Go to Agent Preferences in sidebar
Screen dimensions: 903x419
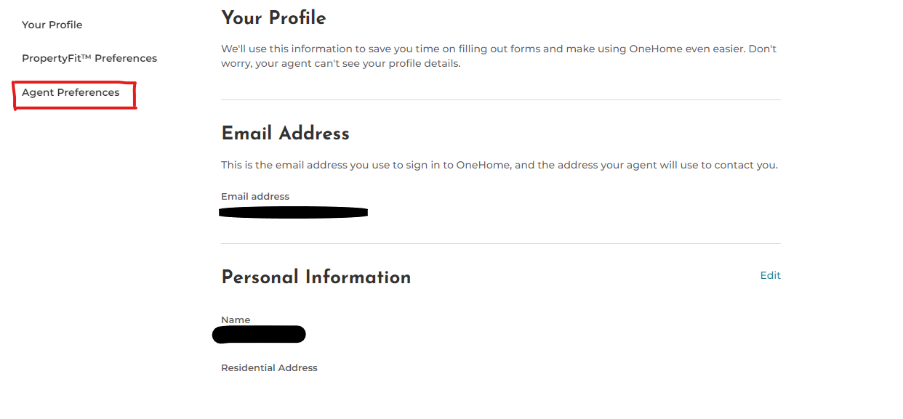[71, 93]
